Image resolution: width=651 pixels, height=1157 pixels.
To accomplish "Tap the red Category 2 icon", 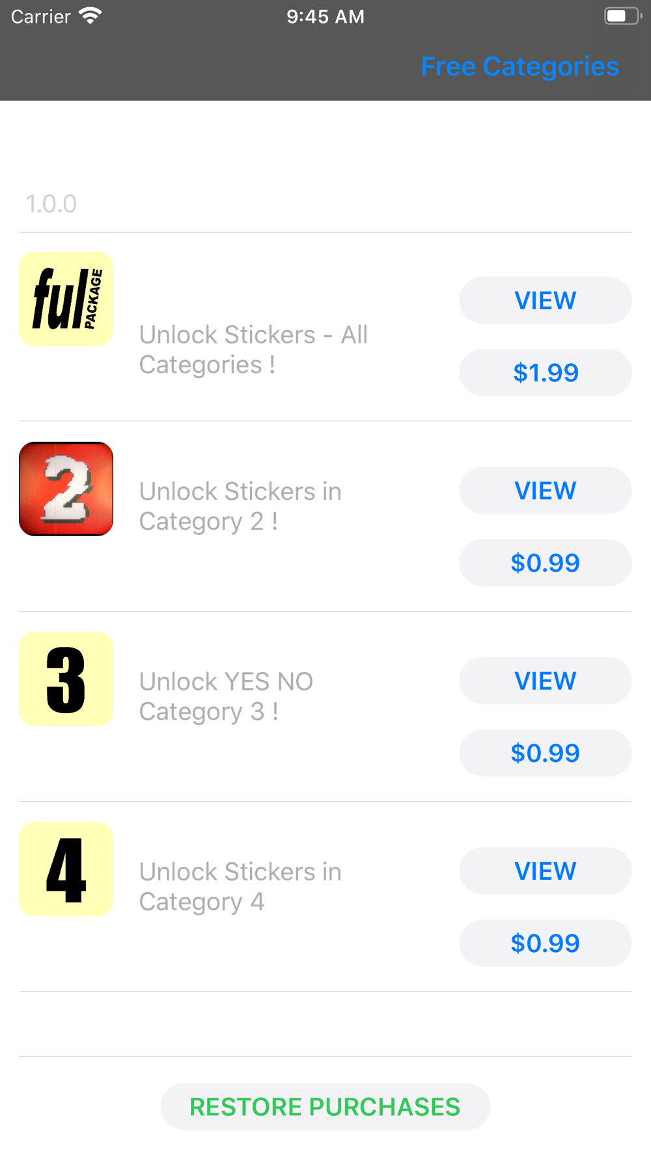I will coord(66,489).
